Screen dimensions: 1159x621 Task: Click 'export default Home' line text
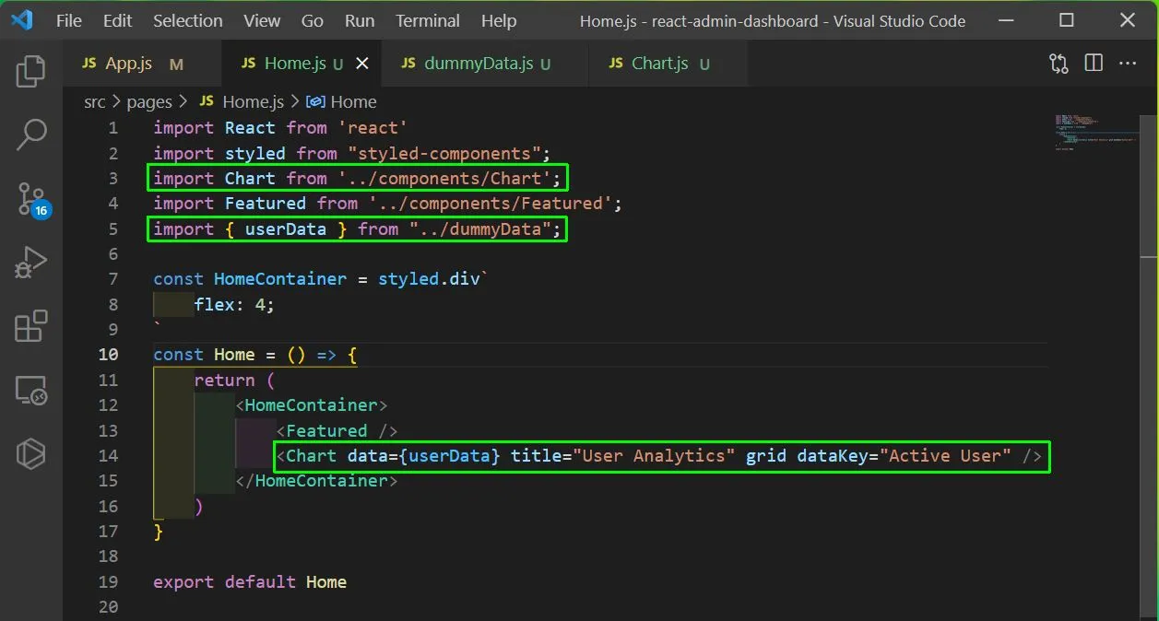pyautogui.click(x=250, y=581)
